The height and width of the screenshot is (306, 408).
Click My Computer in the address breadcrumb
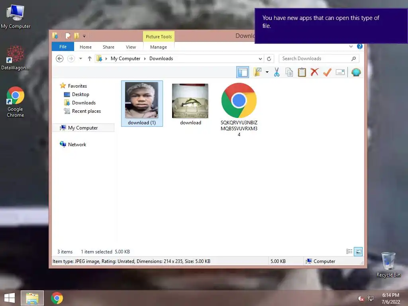click(126, 59)
